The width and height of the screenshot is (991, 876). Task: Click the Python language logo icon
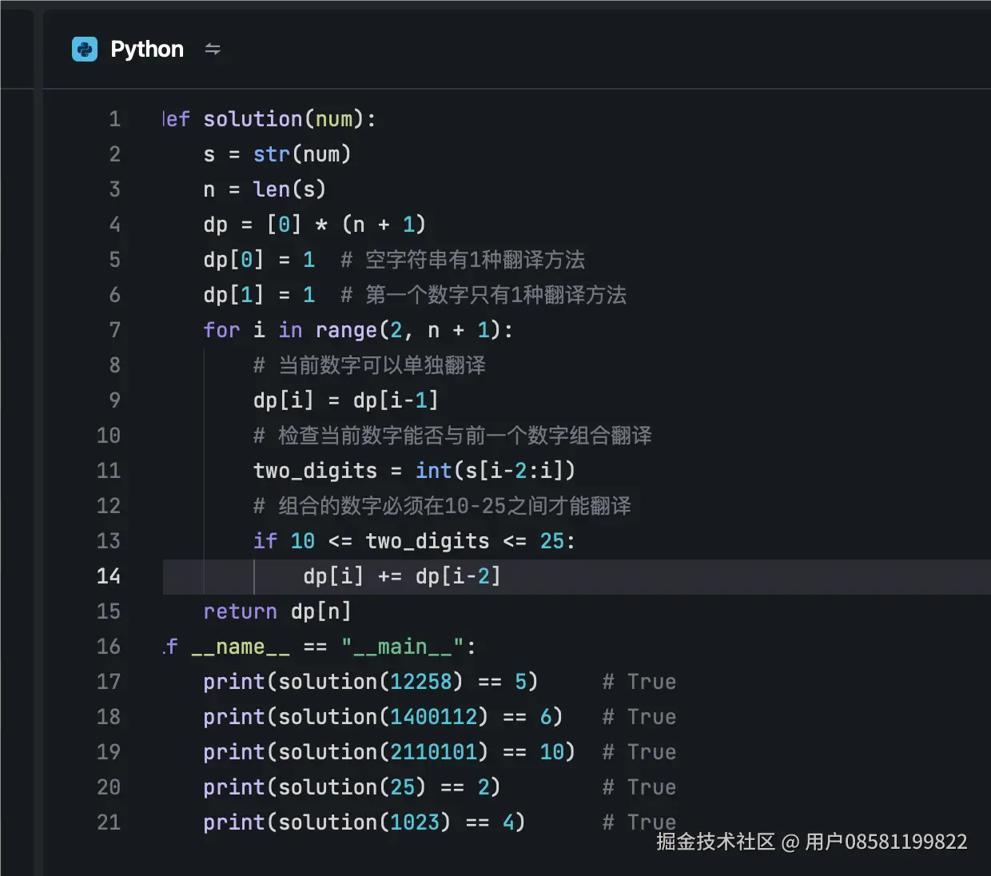(85, 50)
